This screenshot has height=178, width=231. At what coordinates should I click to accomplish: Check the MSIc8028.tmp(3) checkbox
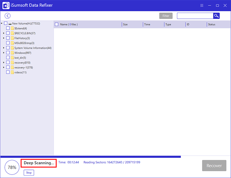pos(8,43)
